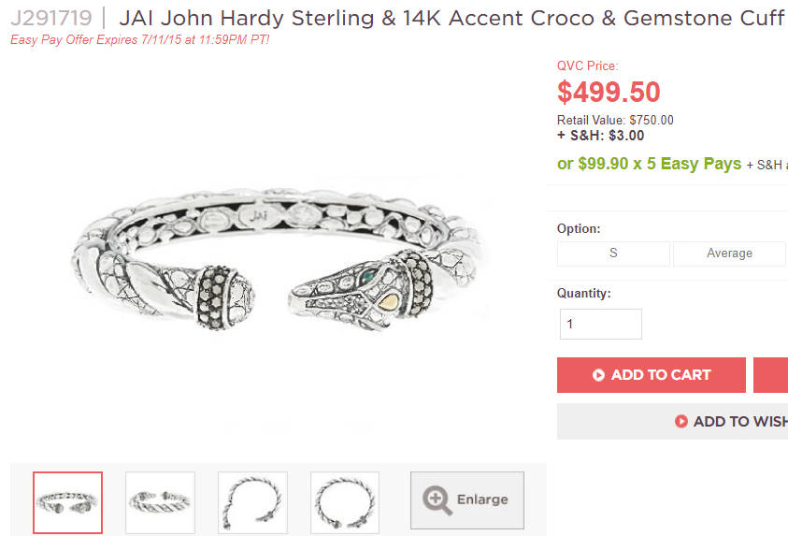Show the third thumbnail of the open cuff
This screenshot has height=536, width=788.
click(x=252, y=502)
